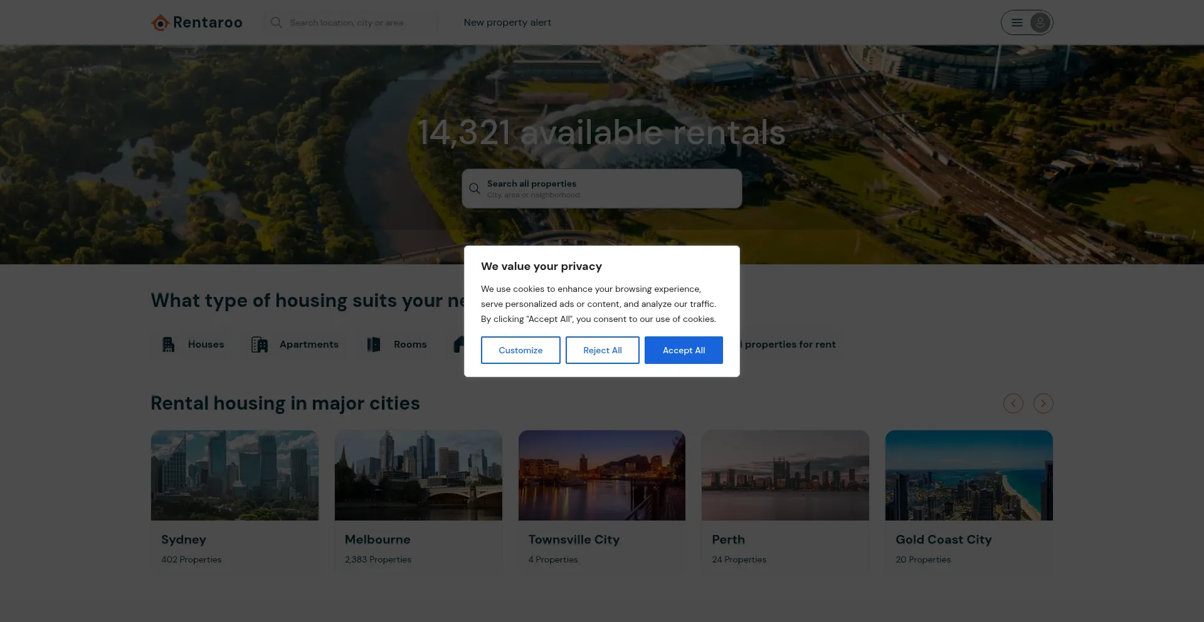Open the hamburger user menu
The height and width of the screenshot is (622, 1204).
(x=1017, y=23)
